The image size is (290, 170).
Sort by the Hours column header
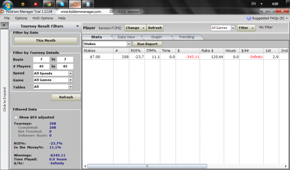[232, 50]
